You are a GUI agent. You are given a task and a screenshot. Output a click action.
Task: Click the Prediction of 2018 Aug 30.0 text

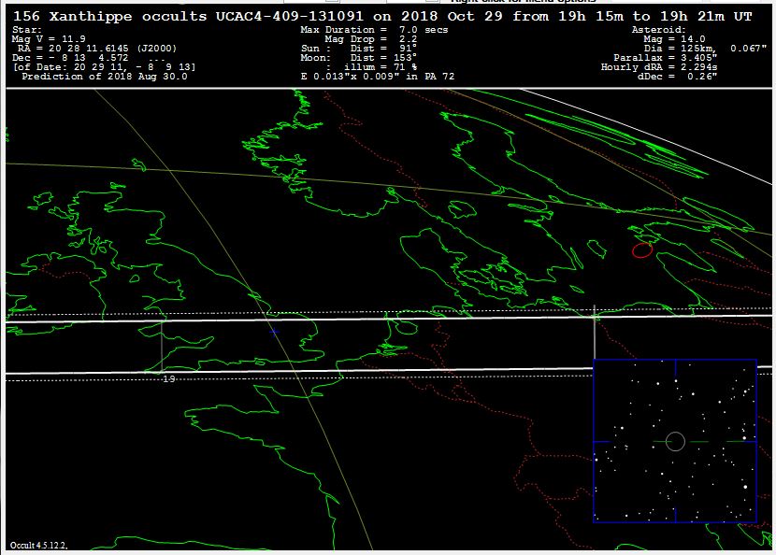pyautogui.click(x=104, y=76)
